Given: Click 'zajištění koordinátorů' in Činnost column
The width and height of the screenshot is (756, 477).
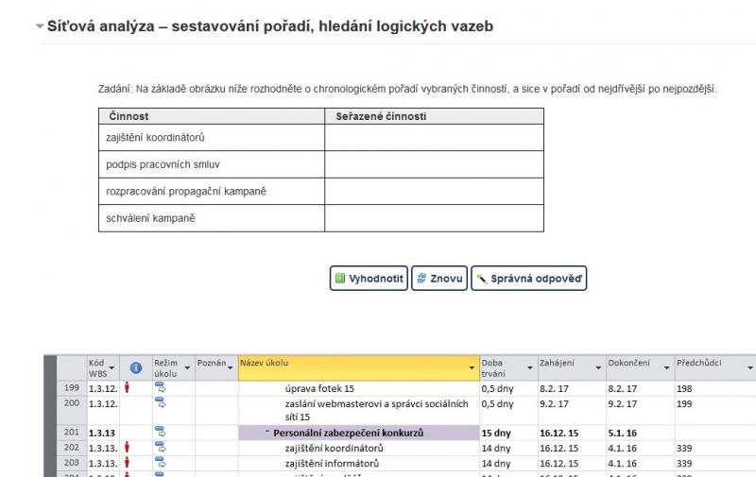Looking at the screenshot, I should pos(155,138).
